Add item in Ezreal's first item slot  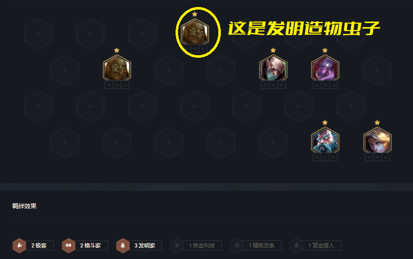point(369,157)
